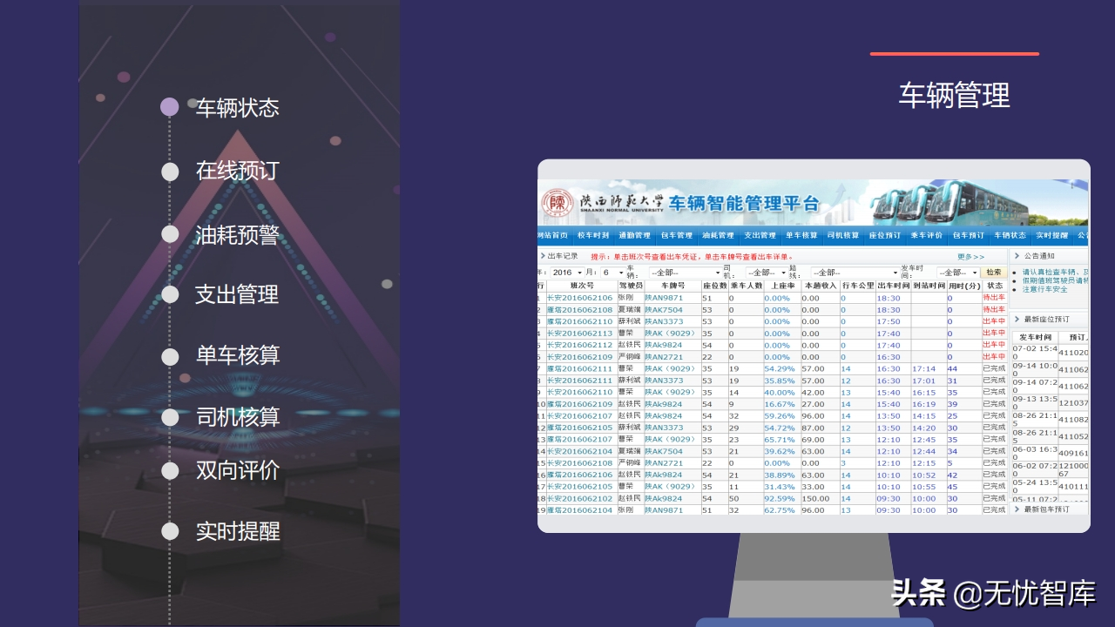Click the 在线预订 circle marker icon
This screenshot has width=1115, height=627.
170,172
